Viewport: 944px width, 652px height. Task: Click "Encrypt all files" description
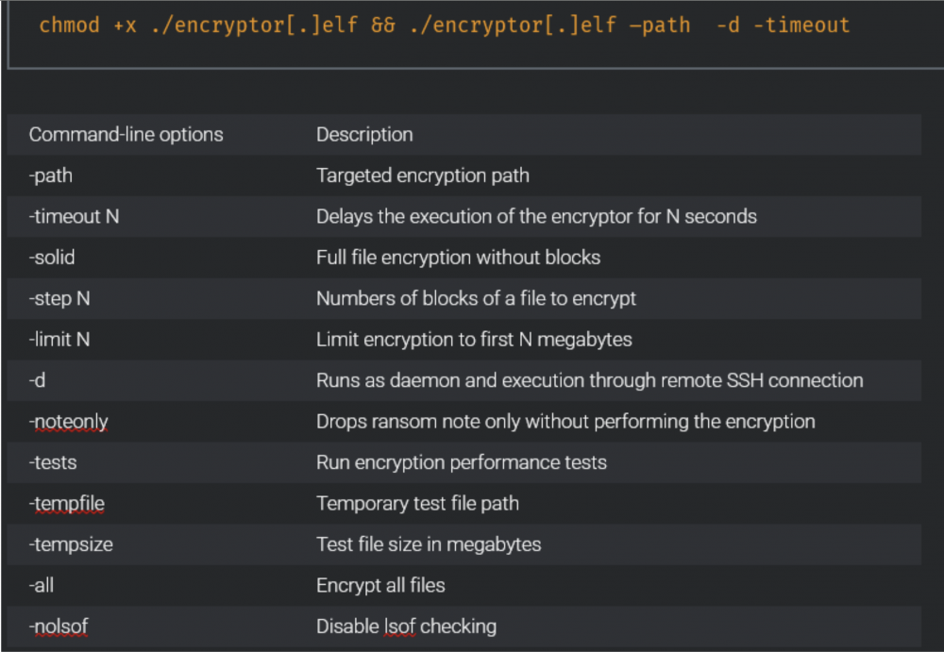pyautogui.click(x=380, y=585)
